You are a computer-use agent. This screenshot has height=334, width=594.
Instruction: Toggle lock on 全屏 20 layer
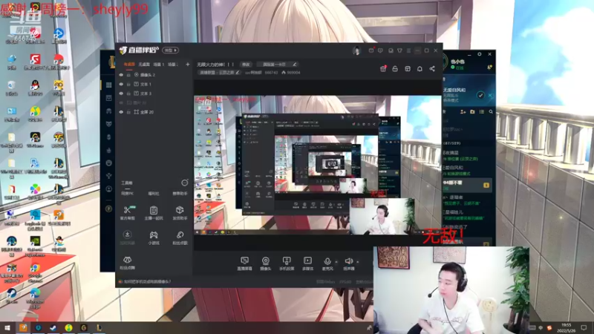pos(128,112)
